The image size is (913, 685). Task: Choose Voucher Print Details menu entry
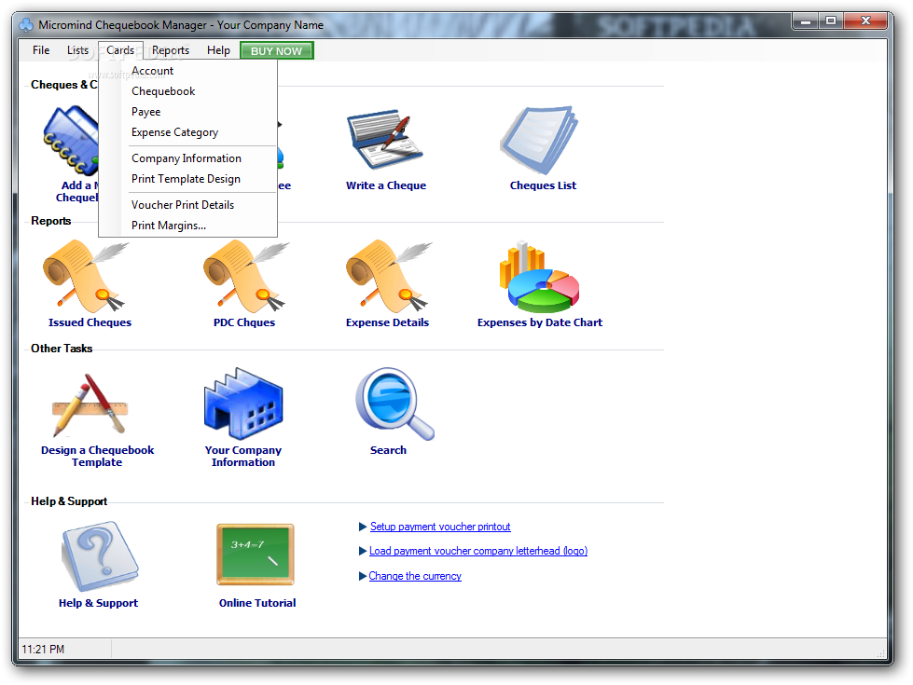(x=187, y=205)
